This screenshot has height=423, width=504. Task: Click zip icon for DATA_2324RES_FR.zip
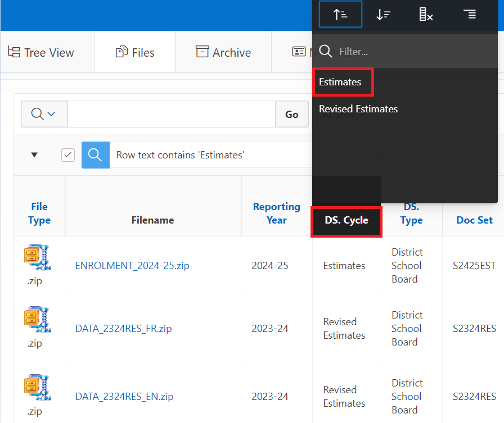click(38, 321)
